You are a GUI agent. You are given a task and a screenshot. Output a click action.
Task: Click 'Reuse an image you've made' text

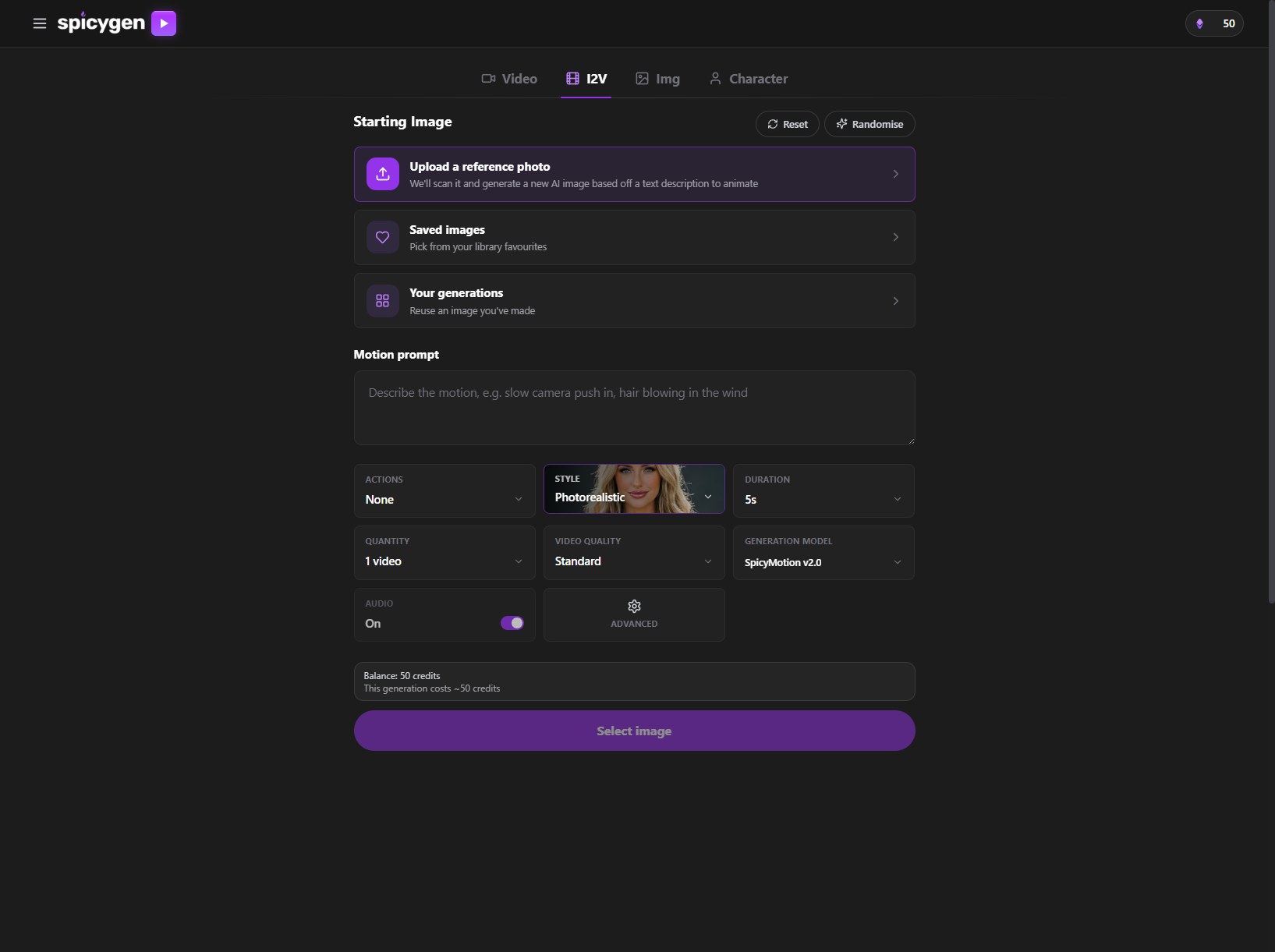(x=472, y=311)
